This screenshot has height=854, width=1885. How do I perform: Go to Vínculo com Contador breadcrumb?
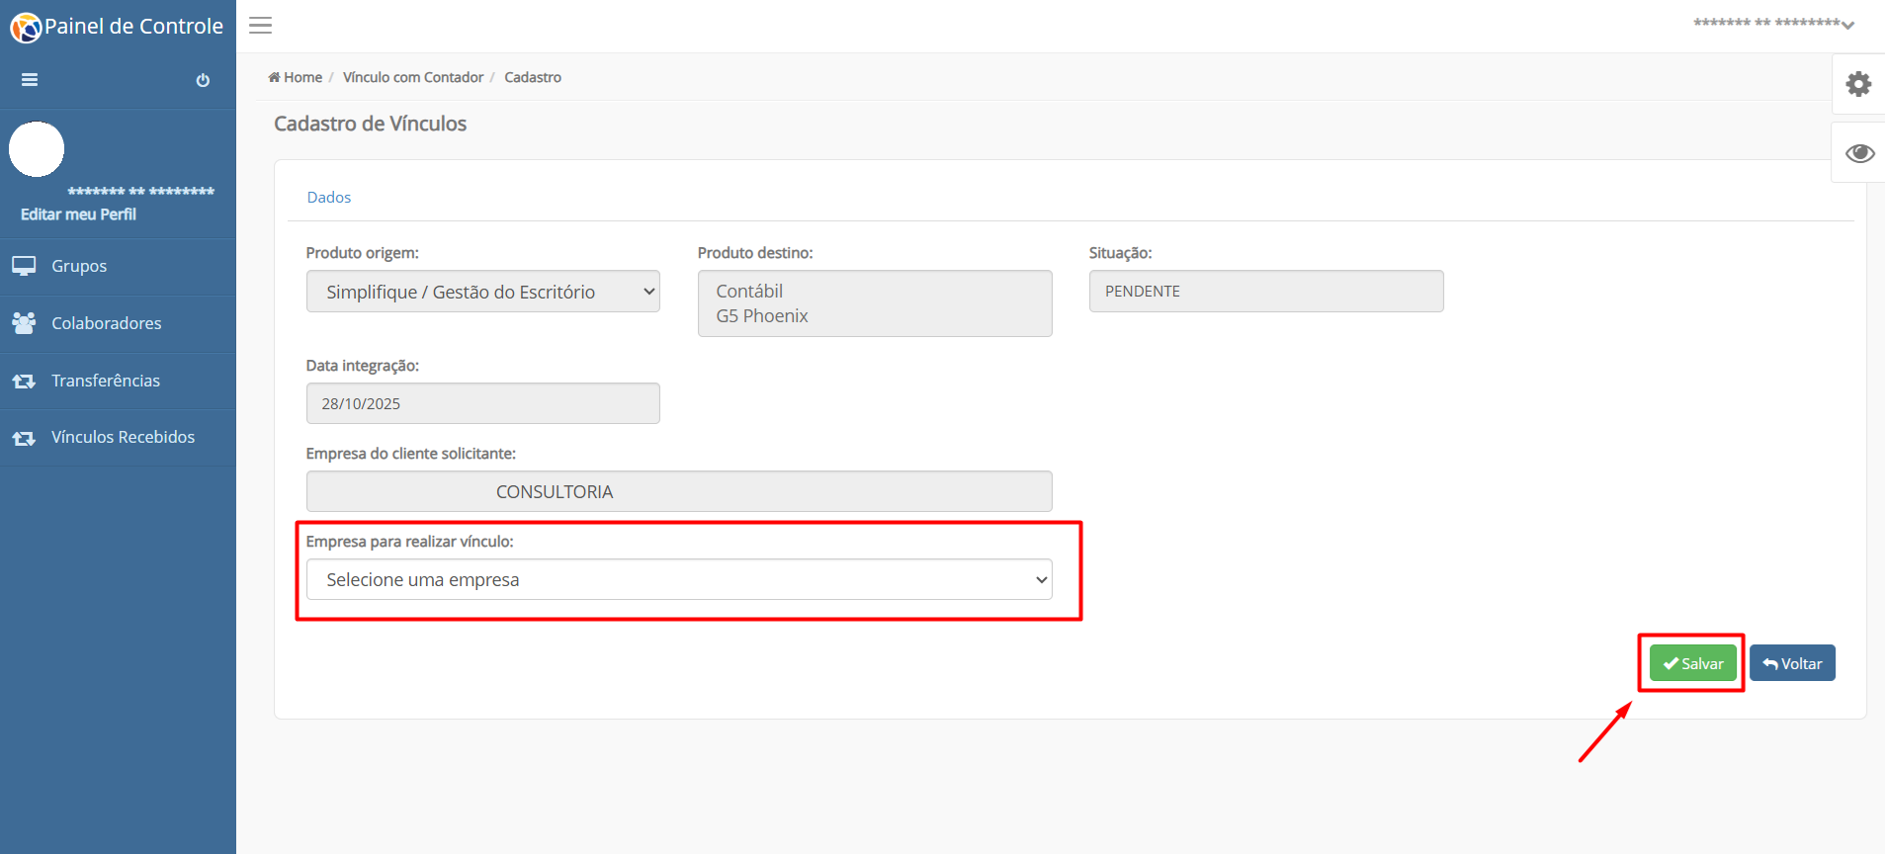[x=413, y=77]
